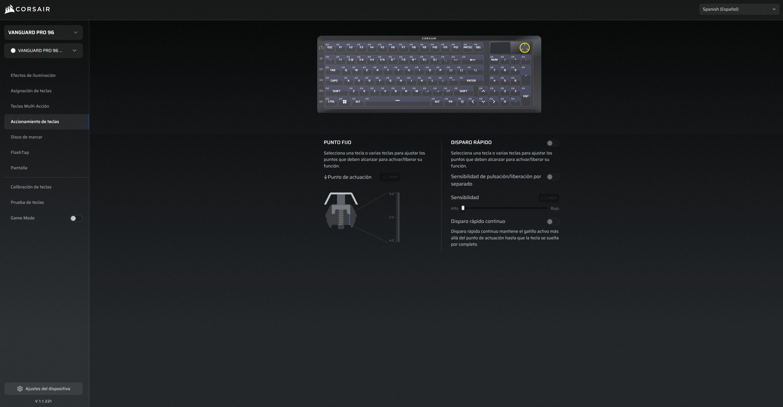Click the key switch cross-section diagram
Screen dimensions: 783x407
[341, 211]
